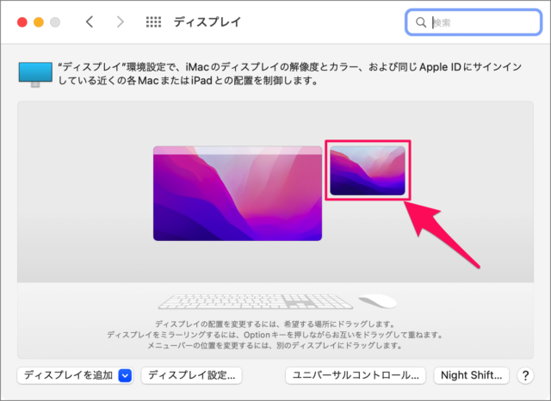Click the ディスプレイ window title

coord(207,22)
